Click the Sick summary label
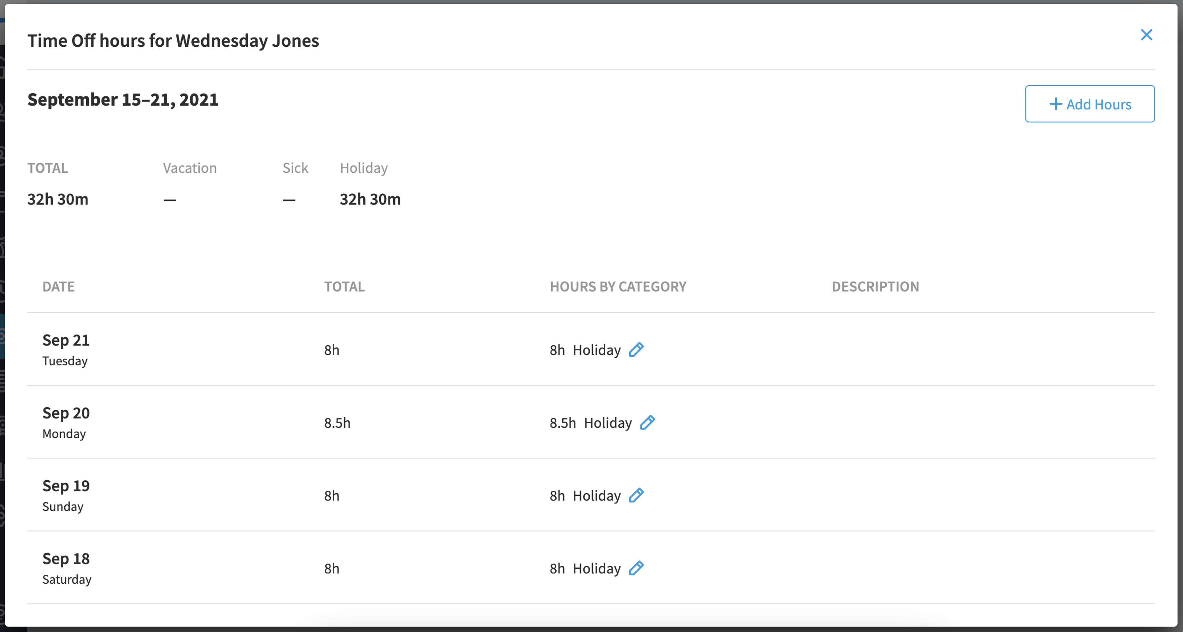 [295, 168]
